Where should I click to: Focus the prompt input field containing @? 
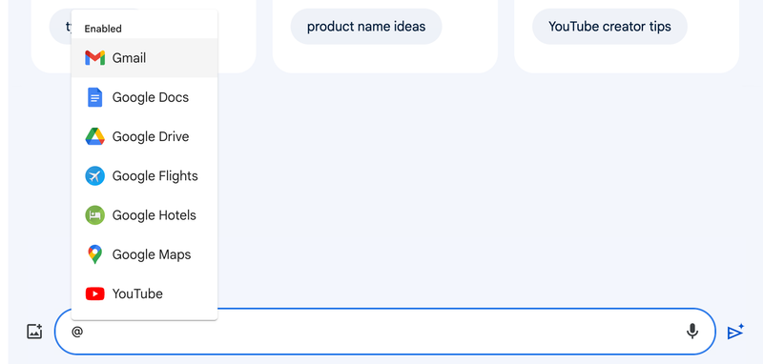tap(385, 332)
